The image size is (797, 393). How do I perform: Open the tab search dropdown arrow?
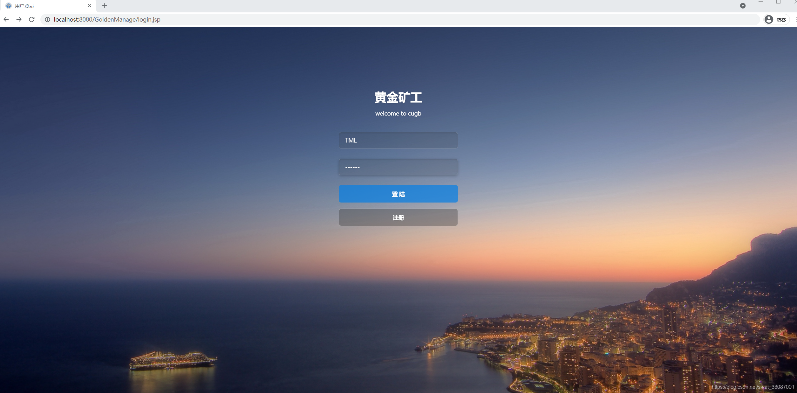point(742,6)
